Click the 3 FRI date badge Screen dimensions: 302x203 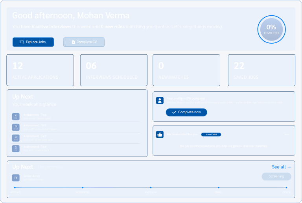point(16,149)
